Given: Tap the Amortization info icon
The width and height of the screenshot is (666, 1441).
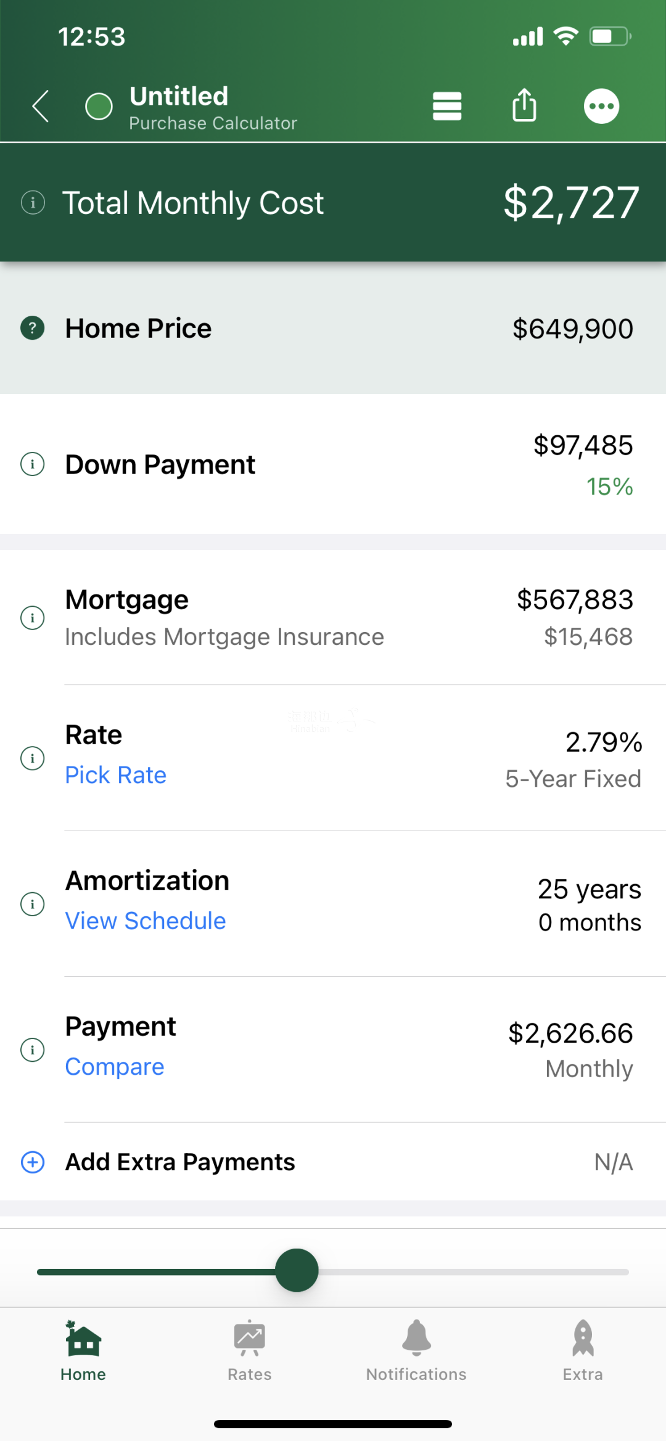Looking at the screenshot, I should [33, 904].
